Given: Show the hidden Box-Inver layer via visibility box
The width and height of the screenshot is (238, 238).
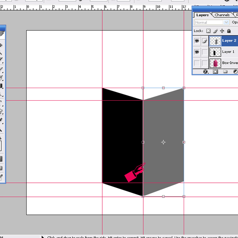Looking at the screenshot, I should point(197,63).
